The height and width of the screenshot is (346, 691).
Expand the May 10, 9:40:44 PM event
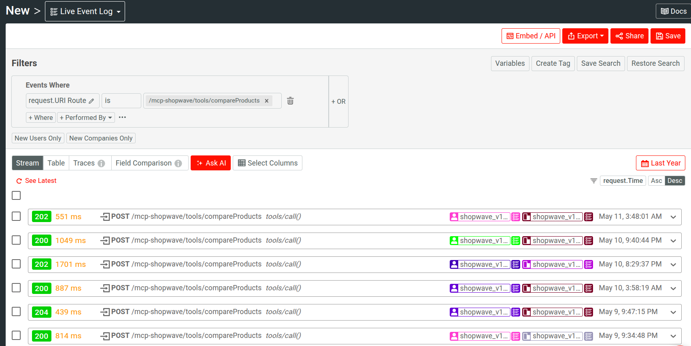673,241
